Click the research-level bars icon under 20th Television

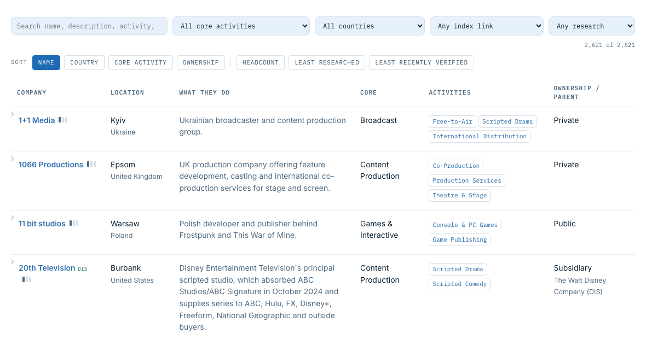point(27,279)
